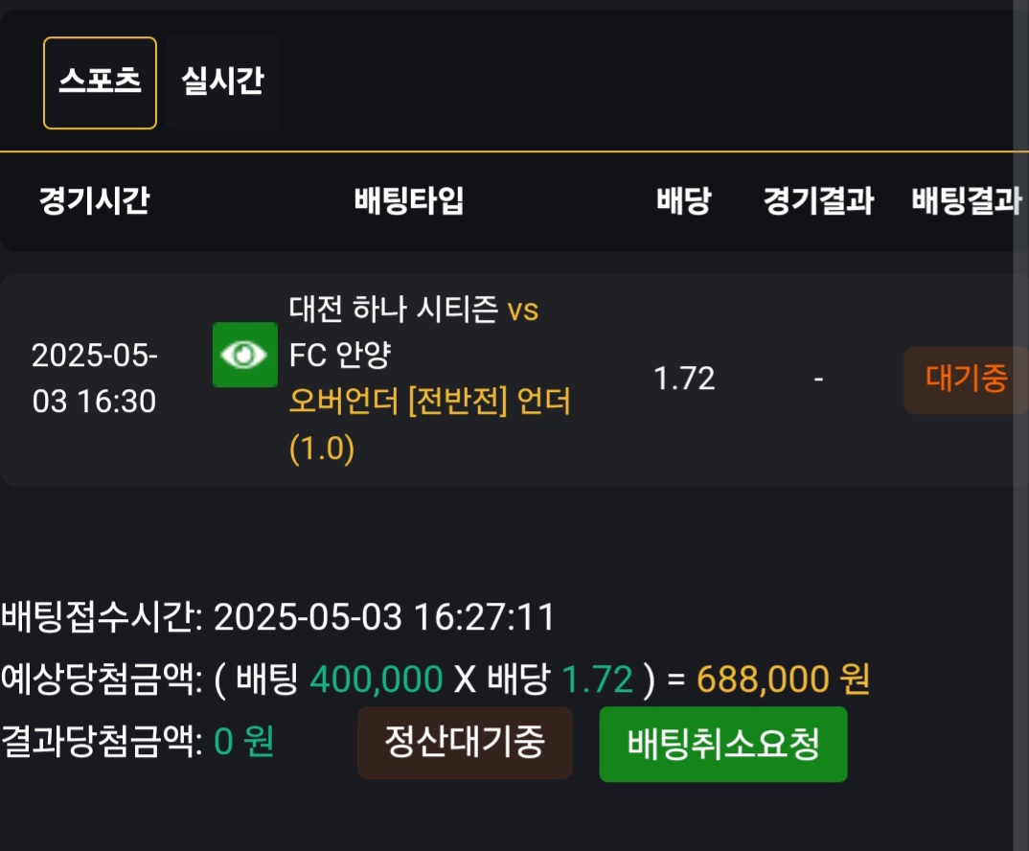The width and height of the screenshot is (1029, 851).
Task: Switch to the 스포츠 tab
Action: click(x=100, y=82)
